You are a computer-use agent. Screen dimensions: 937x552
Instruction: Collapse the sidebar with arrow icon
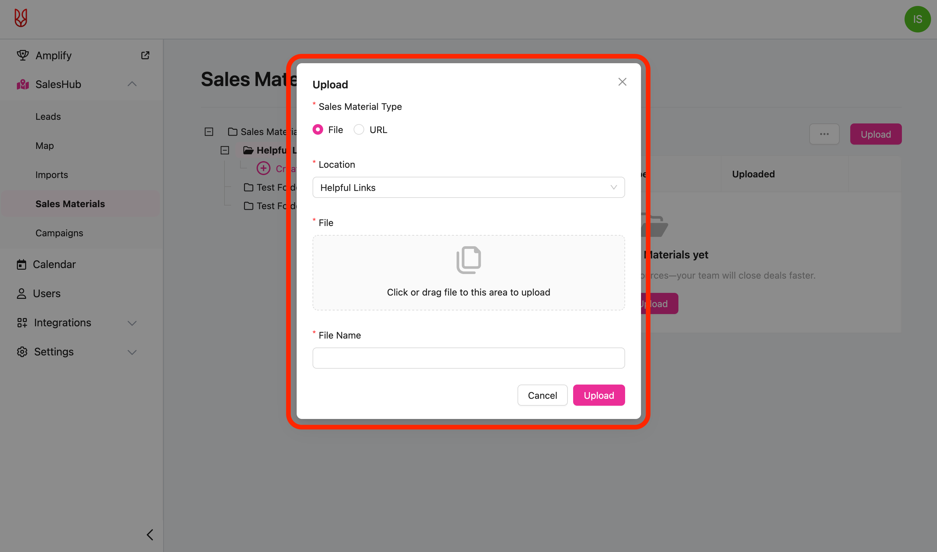pos(150,534)
